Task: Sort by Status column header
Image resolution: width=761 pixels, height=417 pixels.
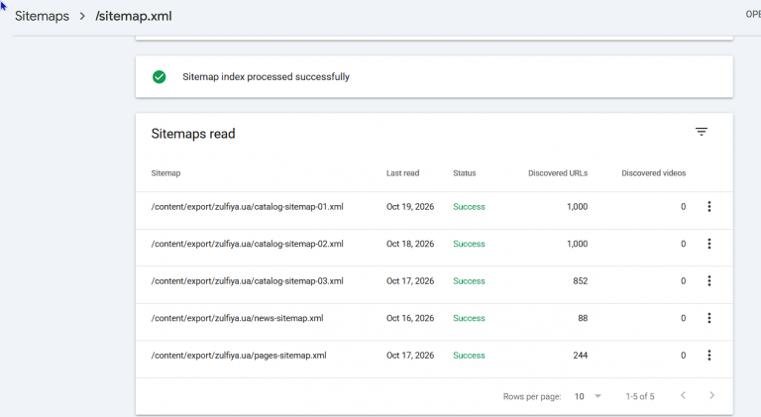Action: click(465, 173)
